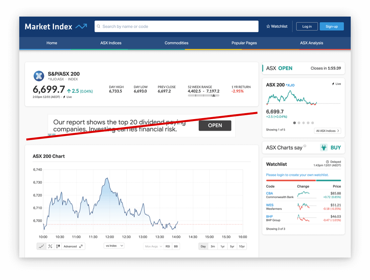Click the -2.95% 1 YR RETURN value

237,91
